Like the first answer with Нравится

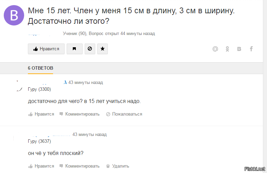41,114
